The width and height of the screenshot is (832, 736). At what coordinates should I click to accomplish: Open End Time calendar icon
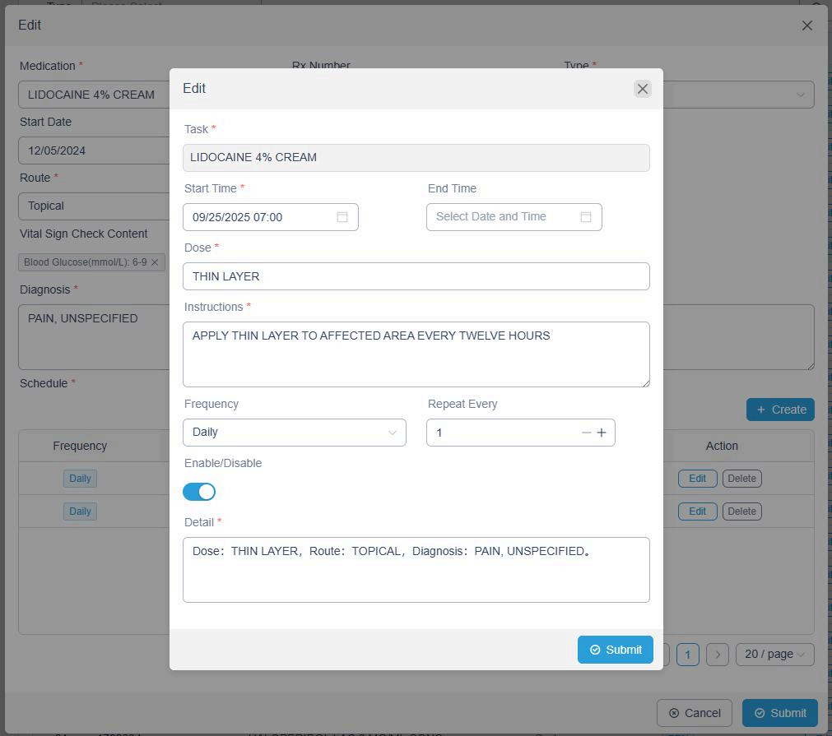(x=586, y=217)
